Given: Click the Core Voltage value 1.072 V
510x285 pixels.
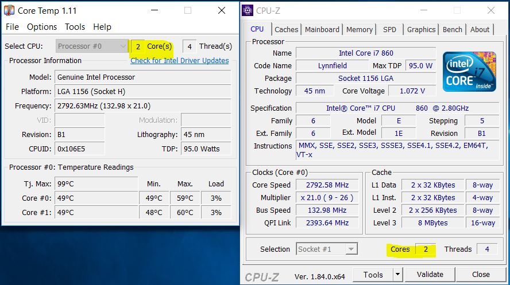Looking at the screenshot, I should point(412,91).
